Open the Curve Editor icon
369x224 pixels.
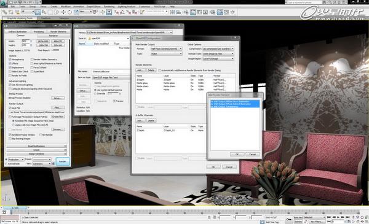point(199,12)
